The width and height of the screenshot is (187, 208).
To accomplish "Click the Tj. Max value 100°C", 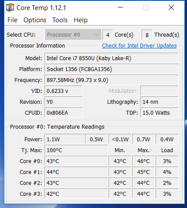I will [76, 150].
